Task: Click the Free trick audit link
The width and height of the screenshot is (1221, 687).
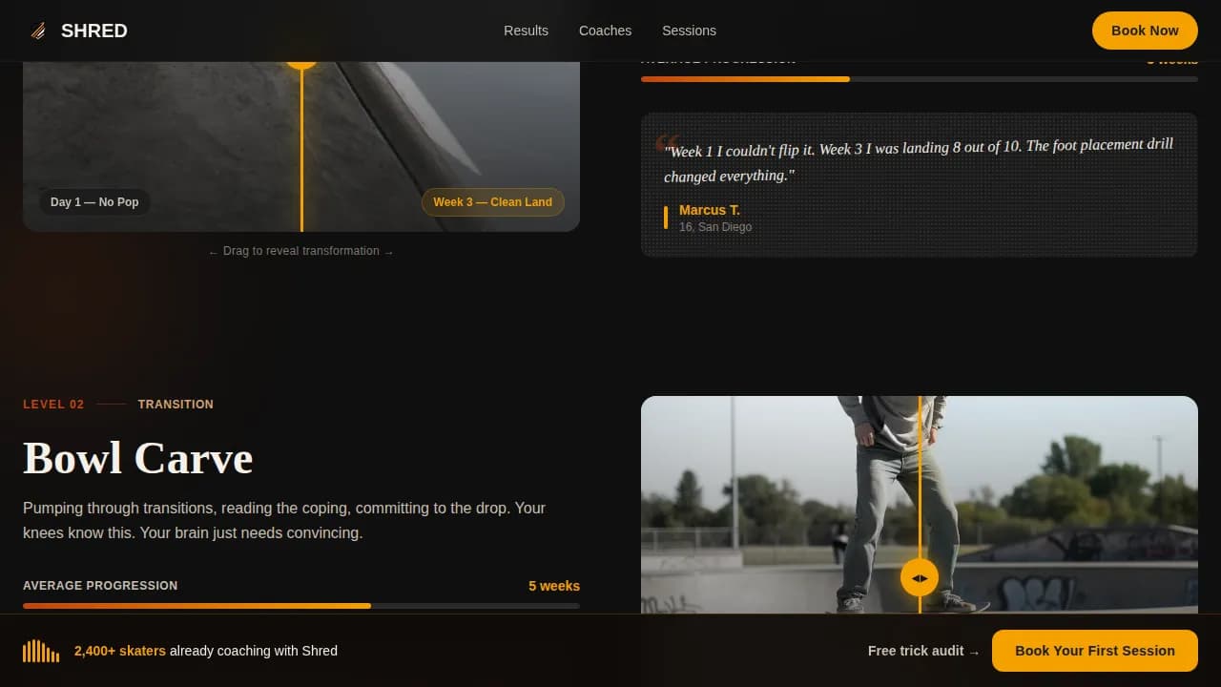Action: (x=923, y=651)
